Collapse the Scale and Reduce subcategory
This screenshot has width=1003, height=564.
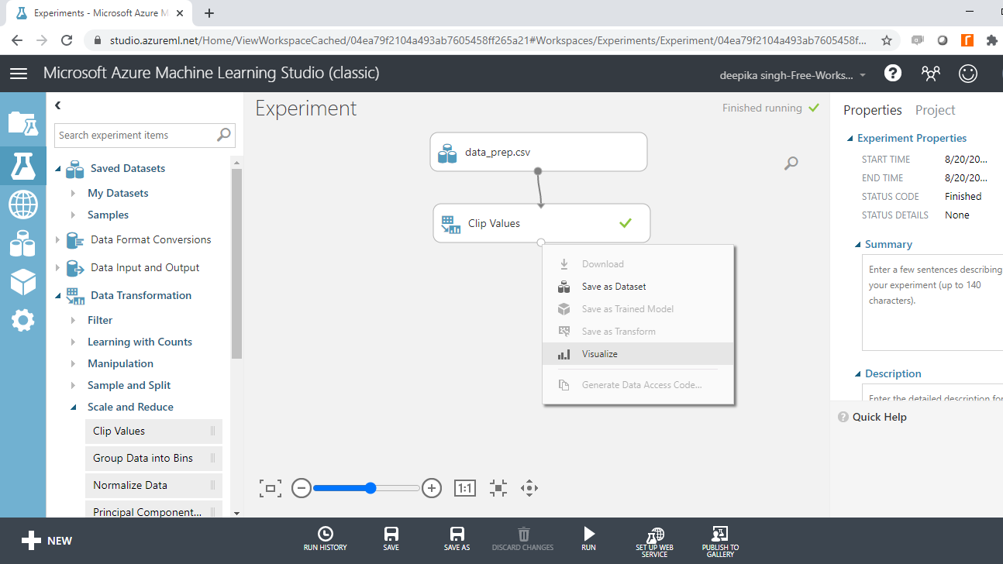coord(73,407)
